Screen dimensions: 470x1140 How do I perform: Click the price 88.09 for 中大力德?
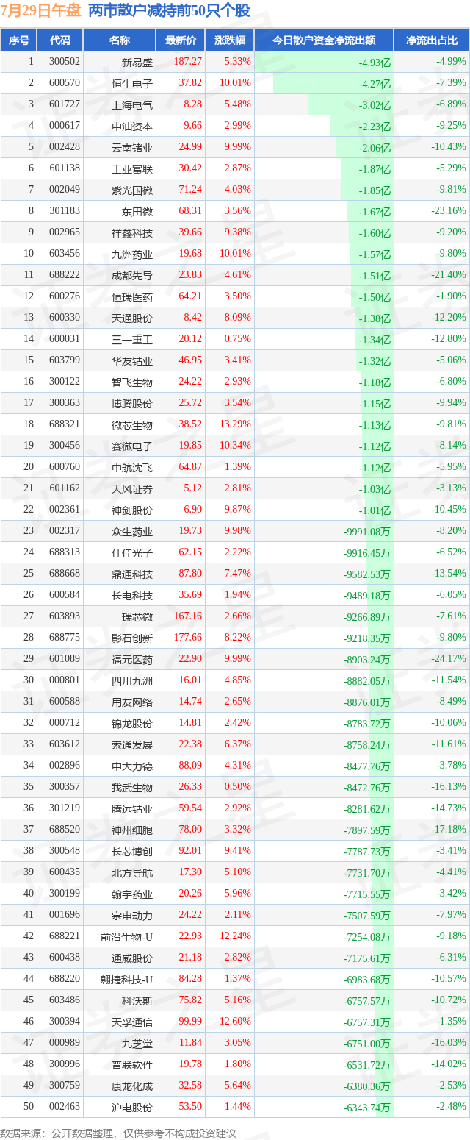pyautogui.click(x=189, y=766)
